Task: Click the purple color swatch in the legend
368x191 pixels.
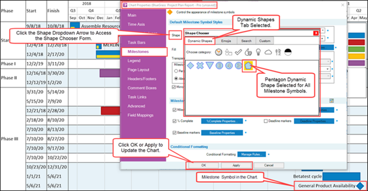Action: coord(356,63)
